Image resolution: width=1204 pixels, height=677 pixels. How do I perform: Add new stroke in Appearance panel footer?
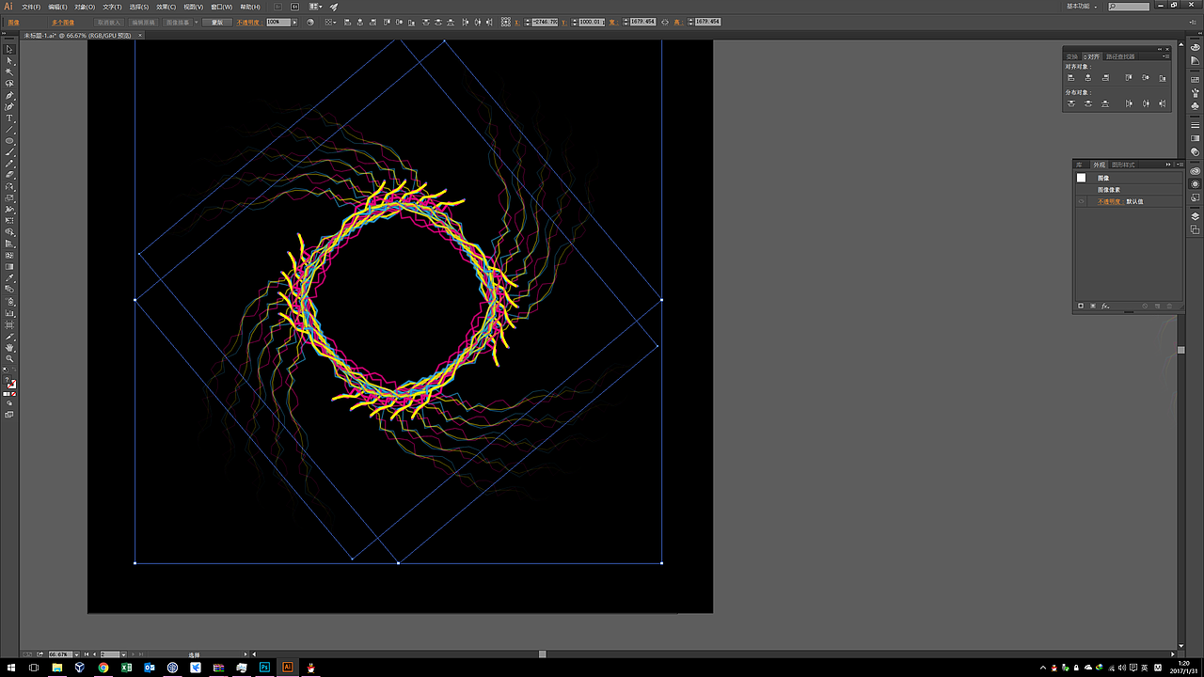pos(1081,306)
